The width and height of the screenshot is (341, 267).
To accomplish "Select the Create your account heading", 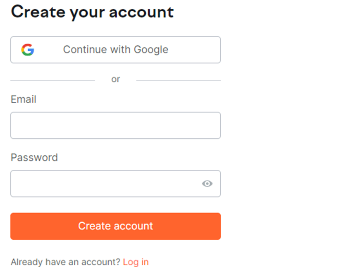I will click(92, 12).
